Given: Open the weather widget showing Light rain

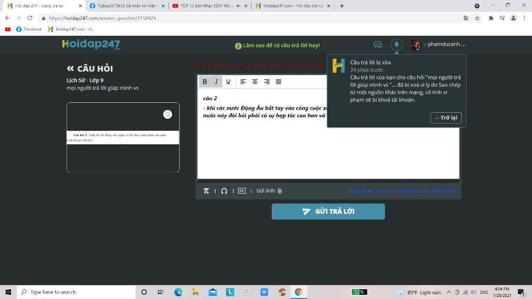Looking at the screenshot, I should click(x=419, y=292).
